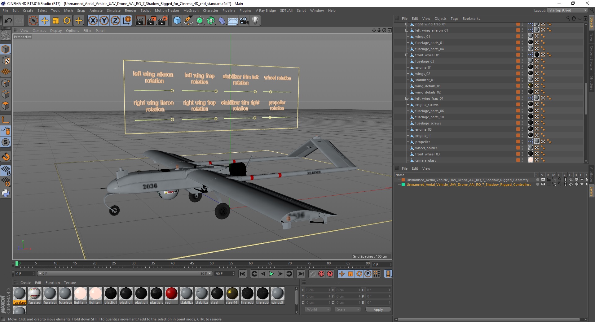Open Edit Render Settings icon
The height and width of the screenshot is (322, 595).
point(163,21)
